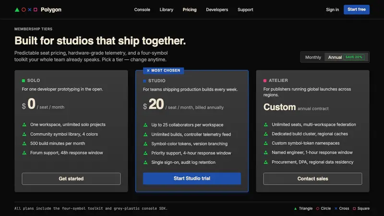This screenshot has height=216, width=384.
Task: Click 'Community symbol library, 4 colors' text
Action: [64, 134]
